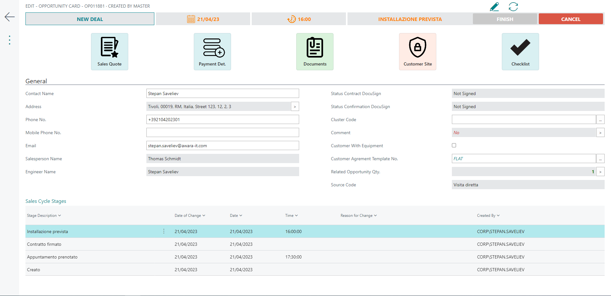Click the clock time 16:00 button
Image resolution: width=611 pixels, height=296 pixels.
[x=299, y=19]
